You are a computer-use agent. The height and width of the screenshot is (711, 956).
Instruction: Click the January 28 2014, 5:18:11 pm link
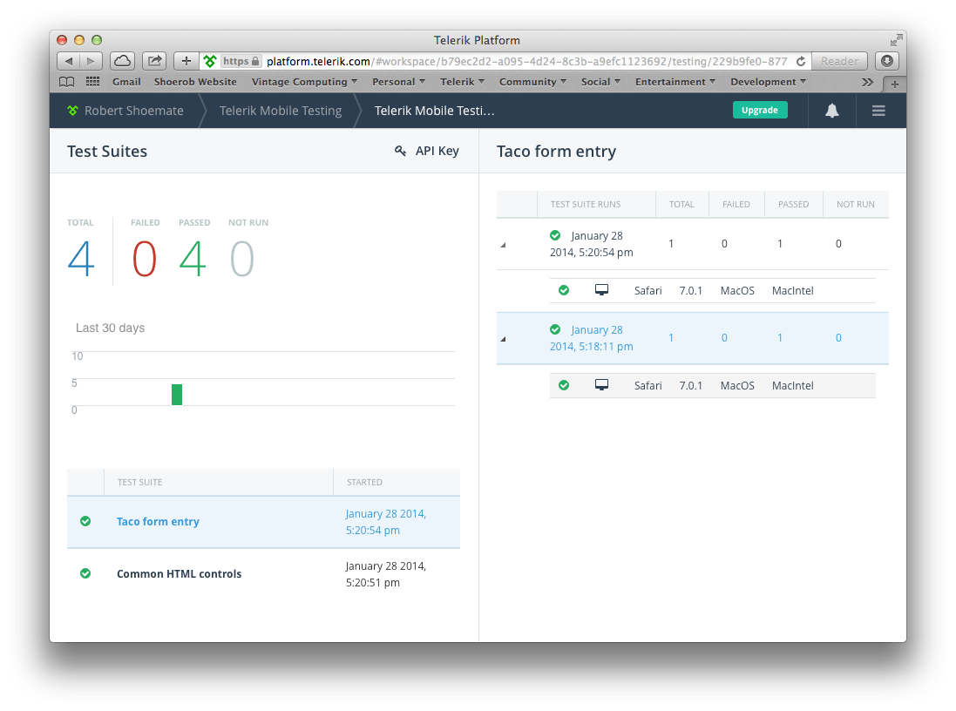592,338
